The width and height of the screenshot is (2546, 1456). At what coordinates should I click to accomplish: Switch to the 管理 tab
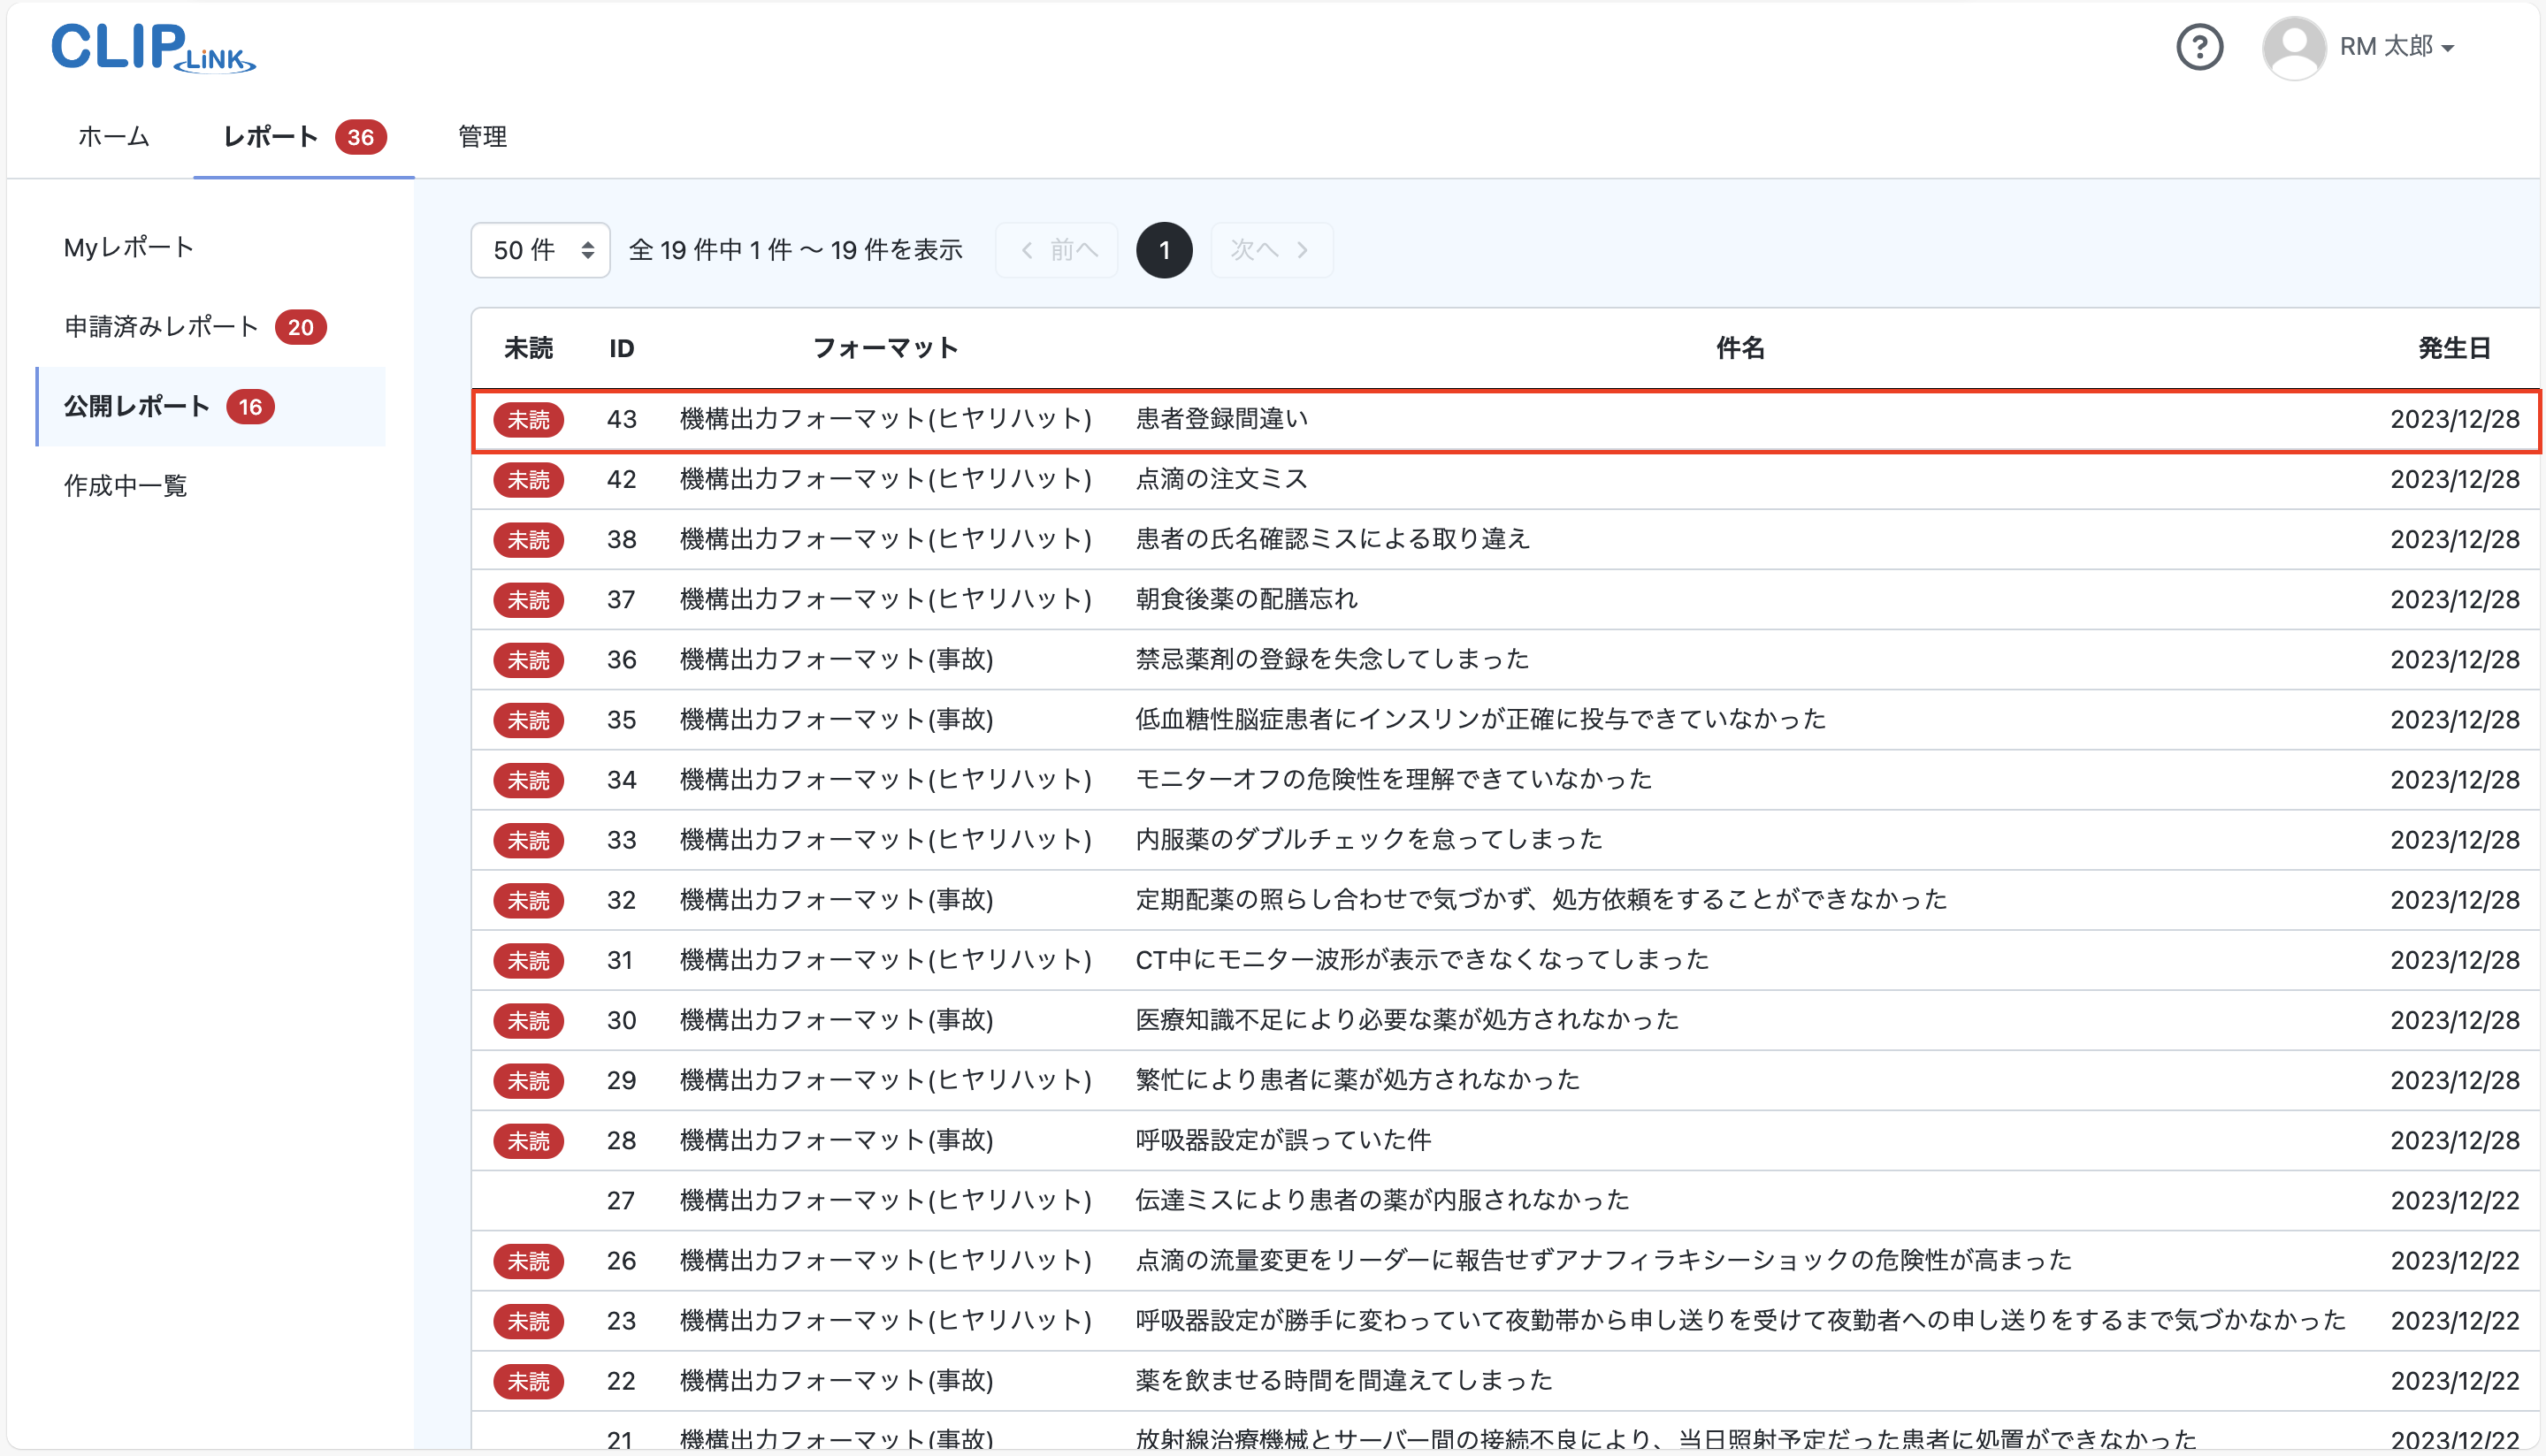pyautogui.click(x=481, y=137)
